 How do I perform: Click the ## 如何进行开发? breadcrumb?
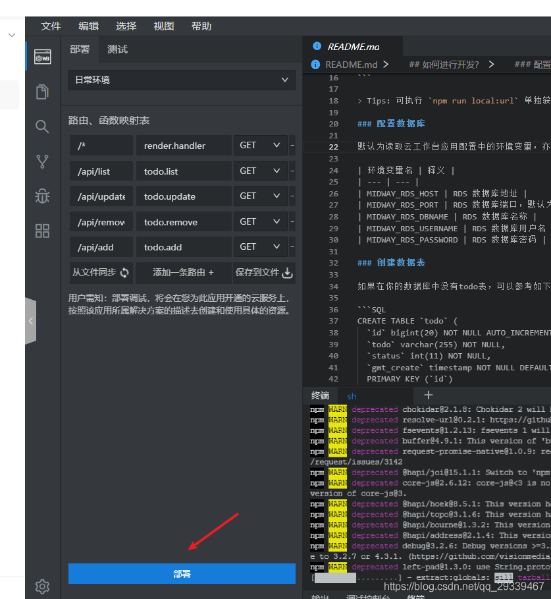click(x=444, y=65)
